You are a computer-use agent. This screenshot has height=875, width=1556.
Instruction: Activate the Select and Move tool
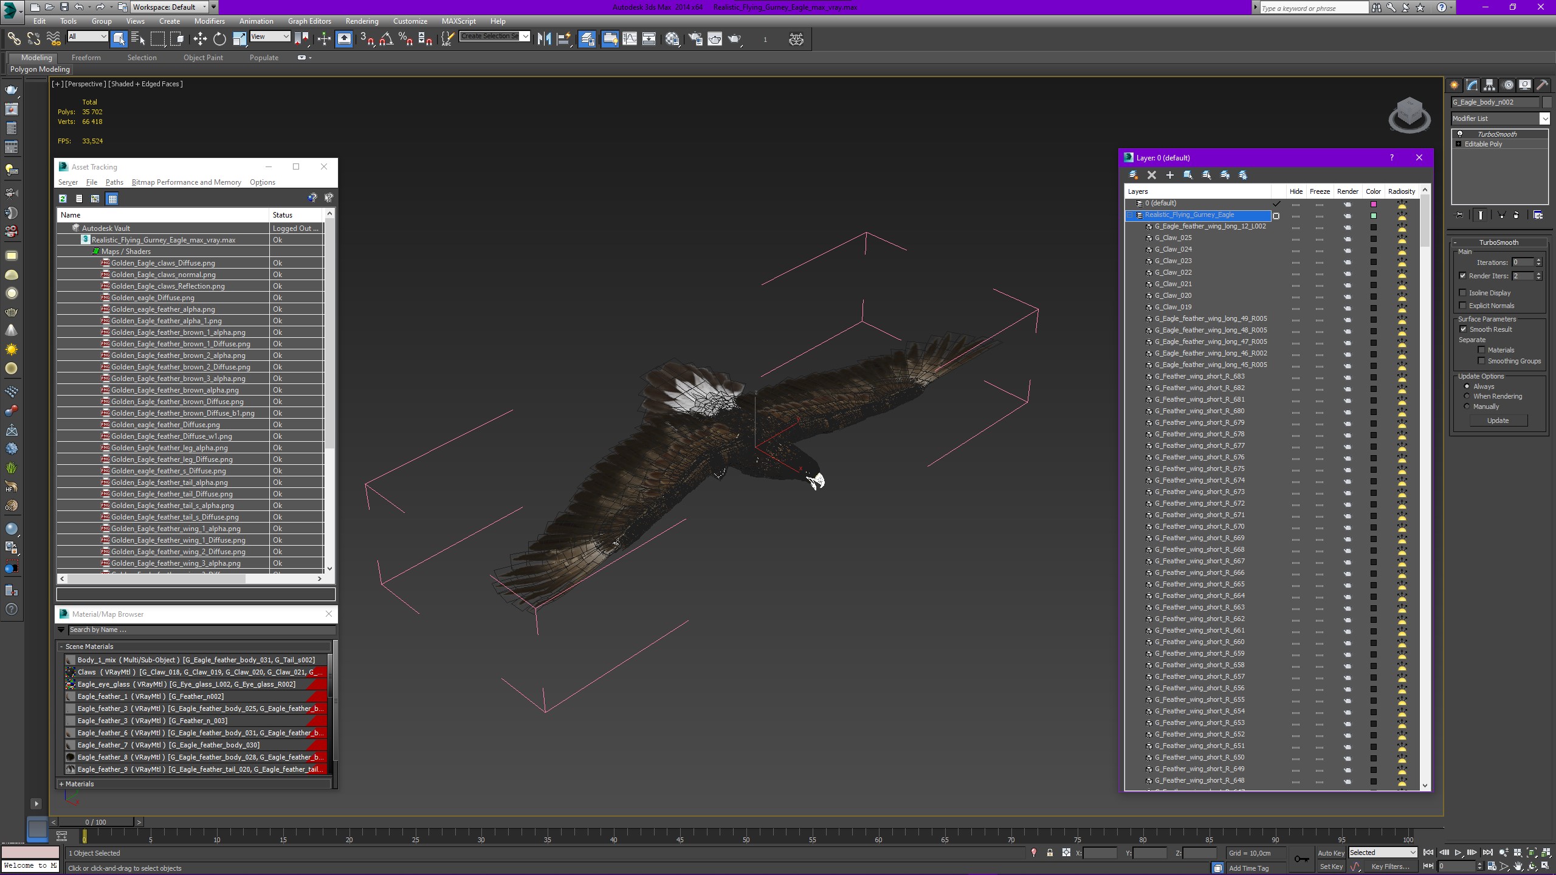coord(200,39)
